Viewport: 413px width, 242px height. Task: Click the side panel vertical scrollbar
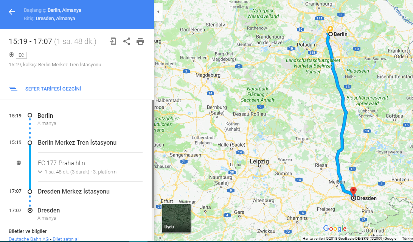click(153, 151)
